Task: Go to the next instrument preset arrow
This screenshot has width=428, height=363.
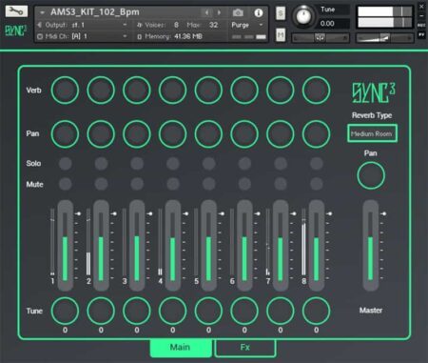Action: tap(219, 12)
